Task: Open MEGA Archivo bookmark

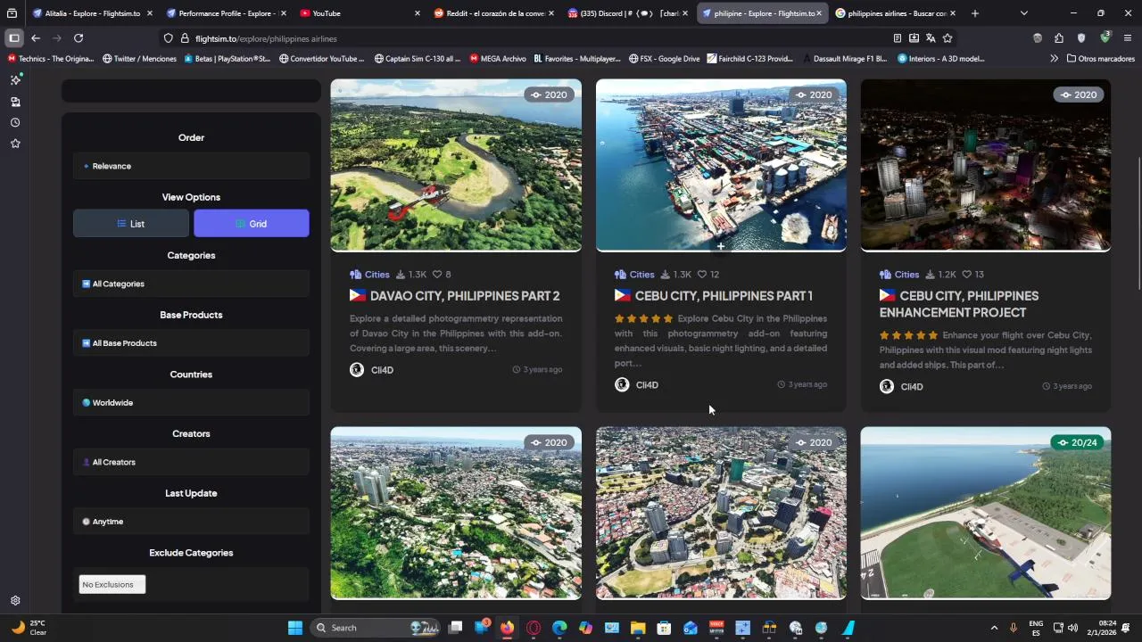Action: (497, 59)
